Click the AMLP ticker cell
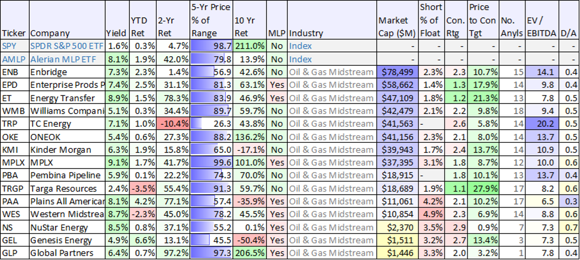The width and height of the screenshot is (580, 260). [15, 59]
